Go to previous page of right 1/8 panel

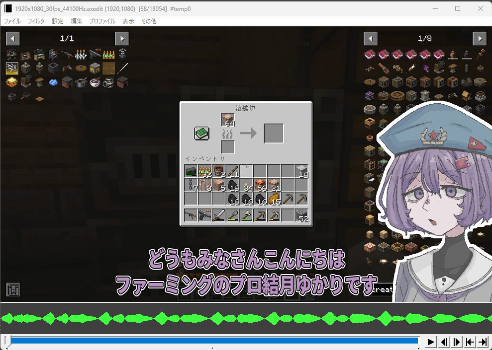point(371,39)
